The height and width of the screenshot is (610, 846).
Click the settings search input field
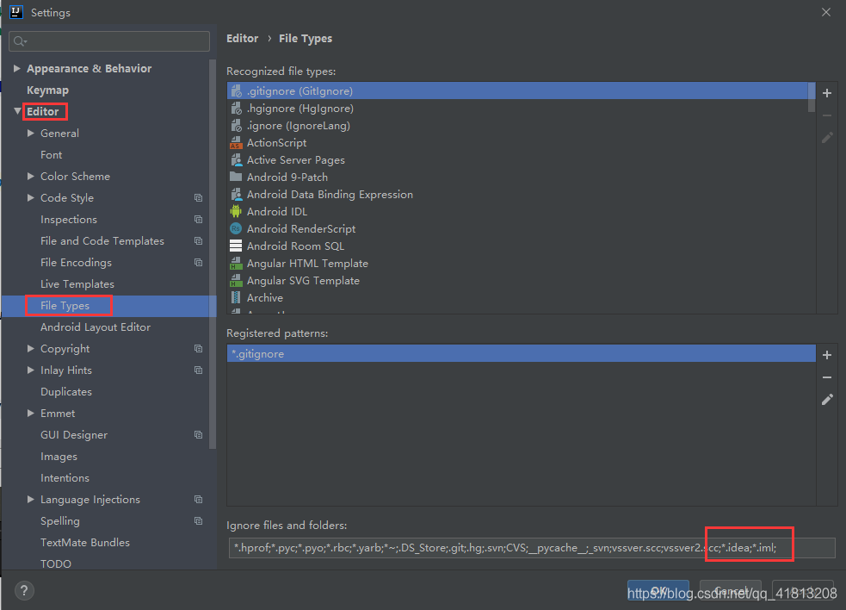[109, 41]
